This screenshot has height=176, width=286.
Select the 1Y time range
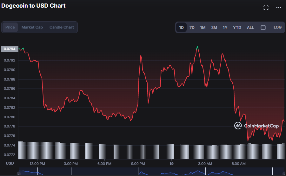(x=225, y=27)
